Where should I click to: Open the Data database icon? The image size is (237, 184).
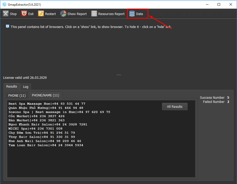point(132,14)
